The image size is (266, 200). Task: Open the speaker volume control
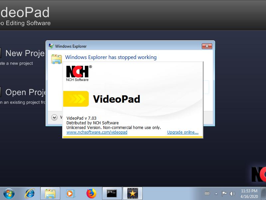232,194
